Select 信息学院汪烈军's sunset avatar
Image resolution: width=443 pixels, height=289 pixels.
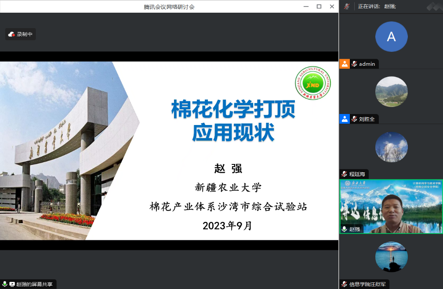tap(391, 257)
